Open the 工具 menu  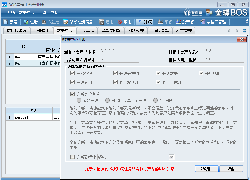43,13
